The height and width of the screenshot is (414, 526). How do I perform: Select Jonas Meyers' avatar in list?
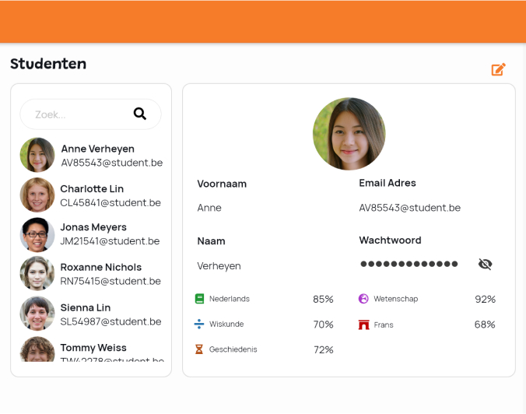tap(37, 234)
